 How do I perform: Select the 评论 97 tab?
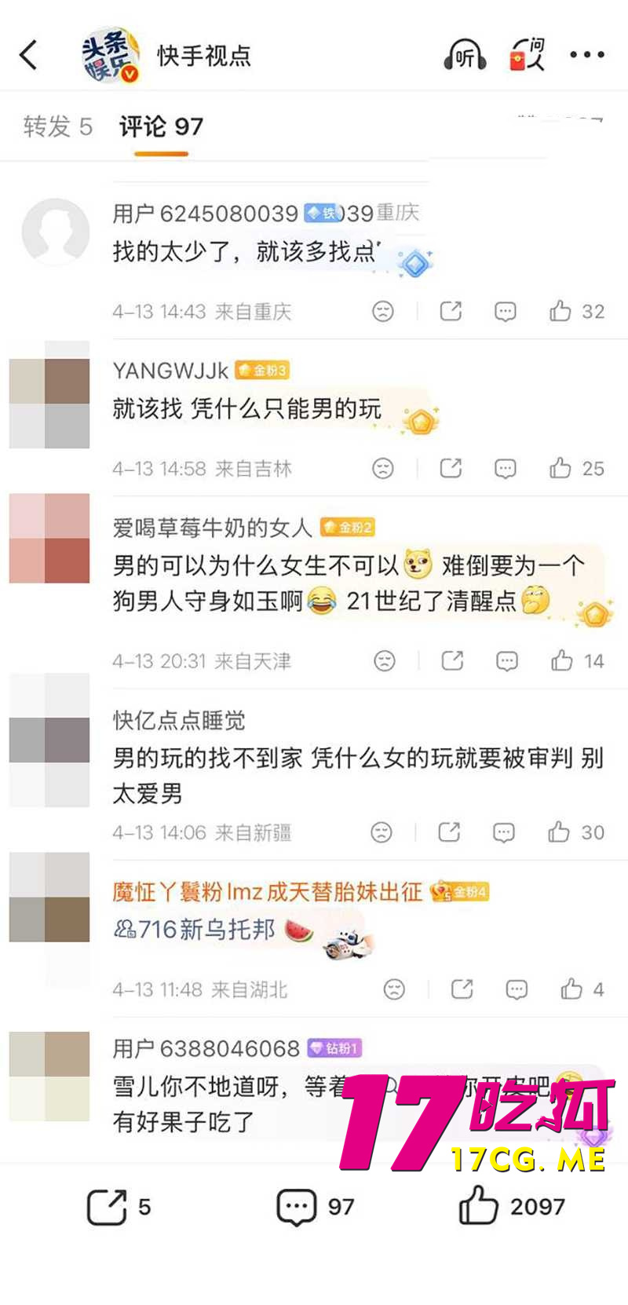(161, 126)
